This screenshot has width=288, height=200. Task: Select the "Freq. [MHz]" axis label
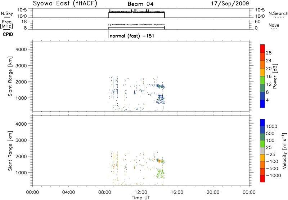6,25
